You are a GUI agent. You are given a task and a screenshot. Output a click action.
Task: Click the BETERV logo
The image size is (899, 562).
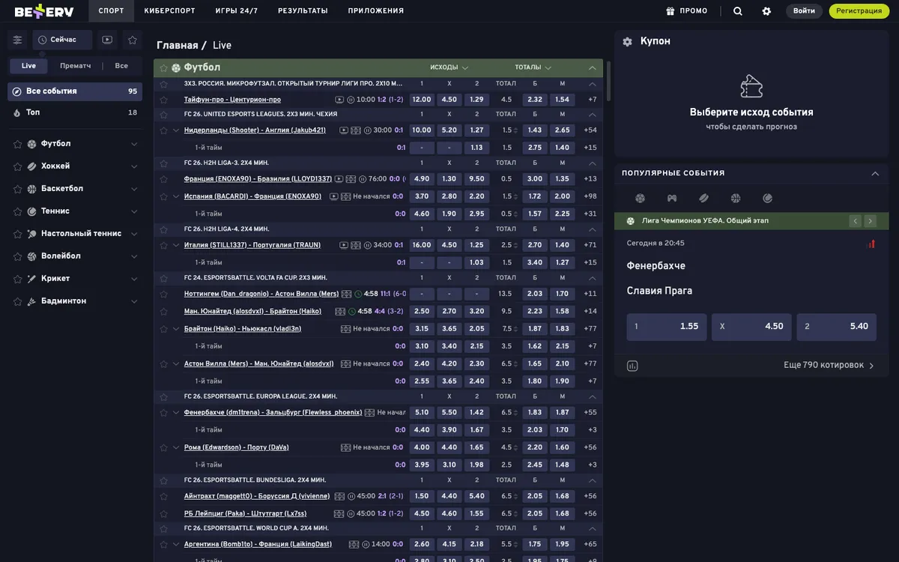click(x=44, y=11)
